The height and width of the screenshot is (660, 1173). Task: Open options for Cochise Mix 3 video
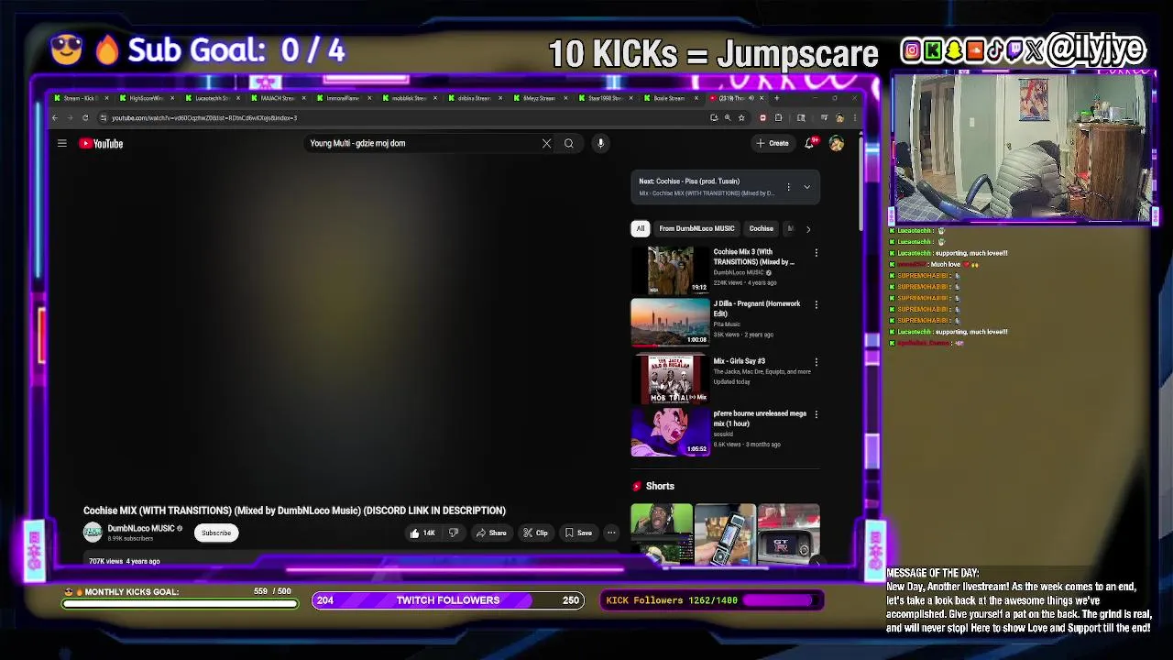click(x=816, y=252)
